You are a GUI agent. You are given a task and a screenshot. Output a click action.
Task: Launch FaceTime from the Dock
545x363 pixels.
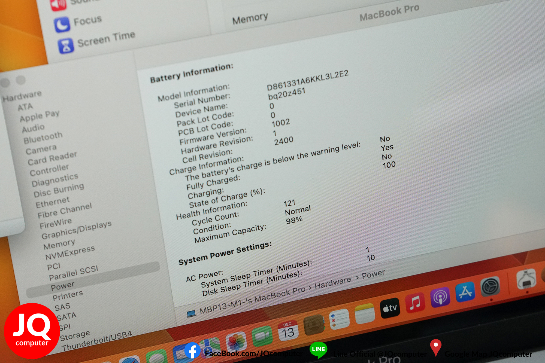click(x=262, y=336)
